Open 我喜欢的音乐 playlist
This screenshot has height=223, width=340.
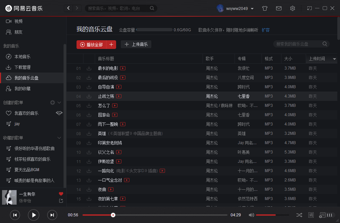(x=27, y=113)
